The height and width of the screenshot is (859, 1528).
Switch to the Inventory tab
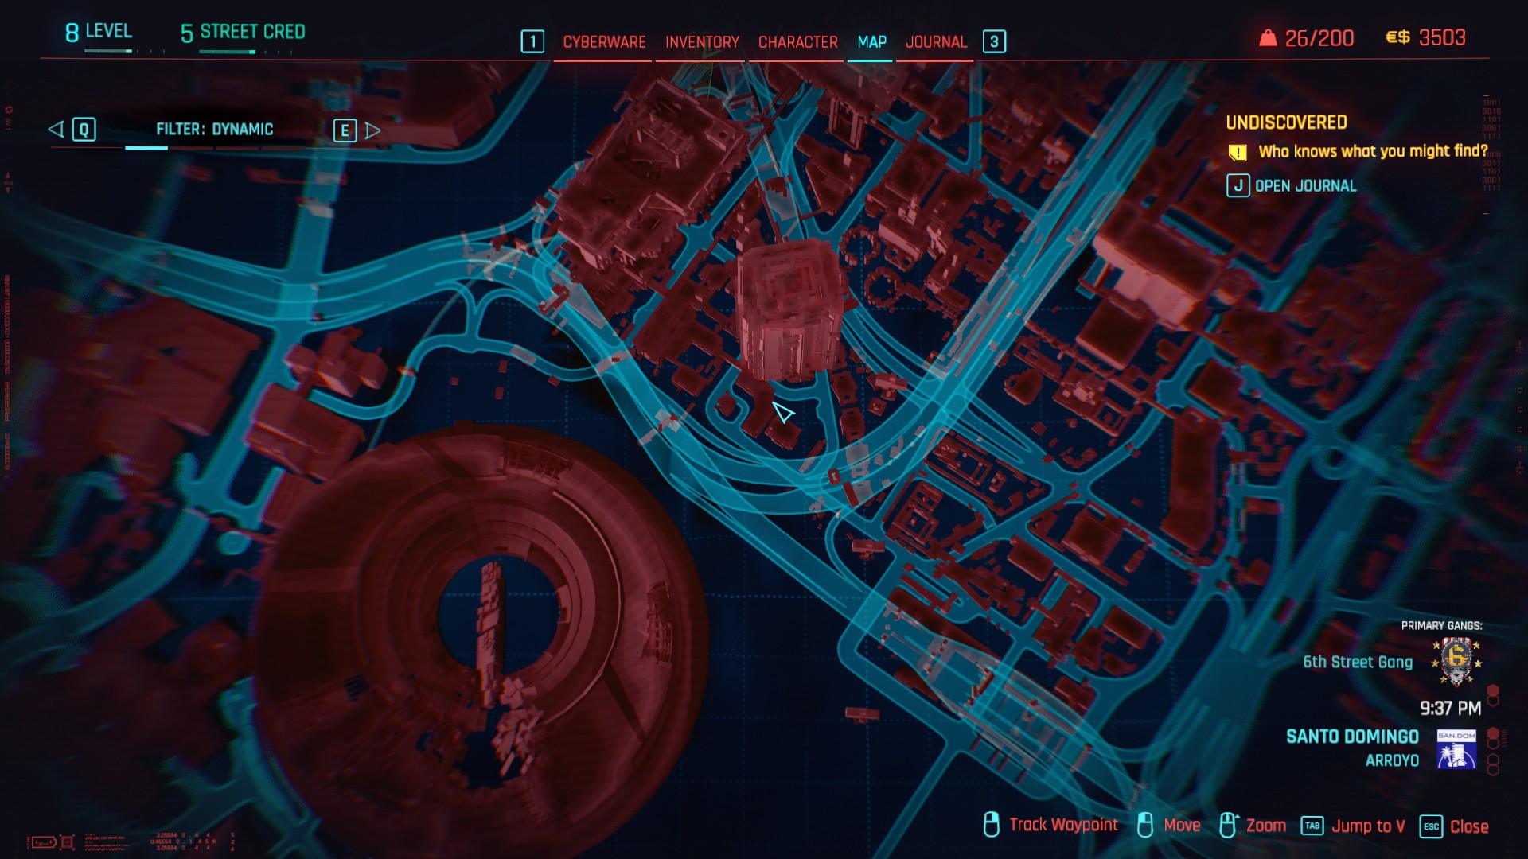(702, 42)
